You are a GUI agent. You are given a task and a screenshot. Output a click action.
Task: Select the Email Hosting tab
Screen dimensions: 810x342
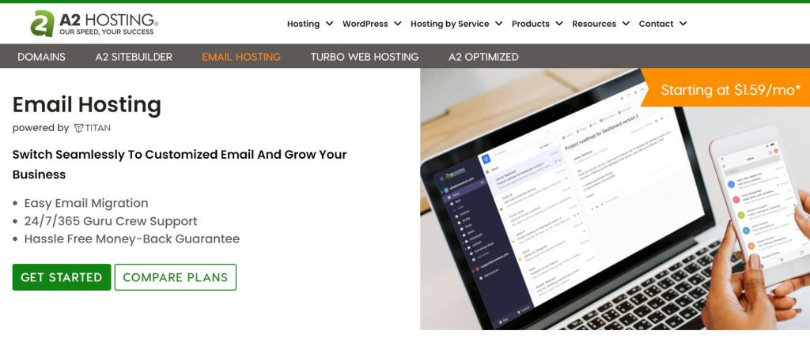pyautogui.click(x=241, y=57)
